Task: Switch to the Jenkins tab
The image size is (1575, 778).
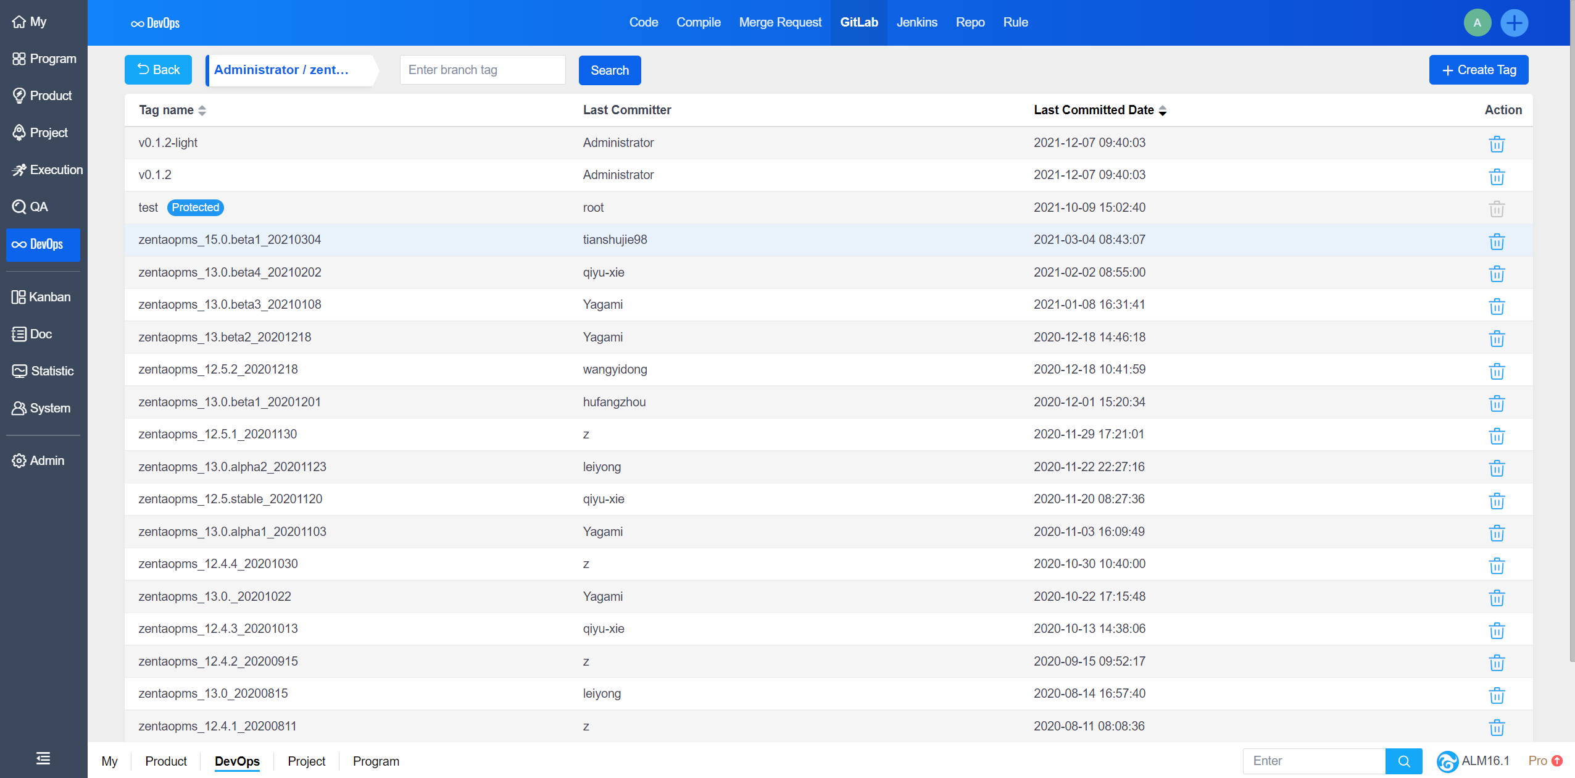Action: point(916,22)
